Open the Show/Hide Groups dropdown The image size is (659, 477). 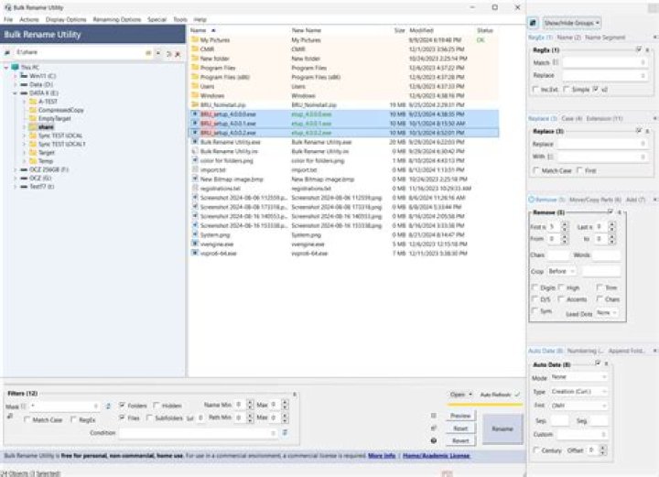[572, 23]
